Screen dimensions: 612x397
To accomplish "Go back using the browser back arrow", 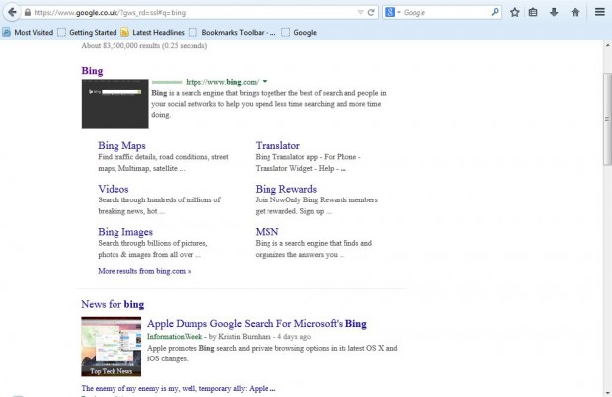I will click(x=12, y=12).
